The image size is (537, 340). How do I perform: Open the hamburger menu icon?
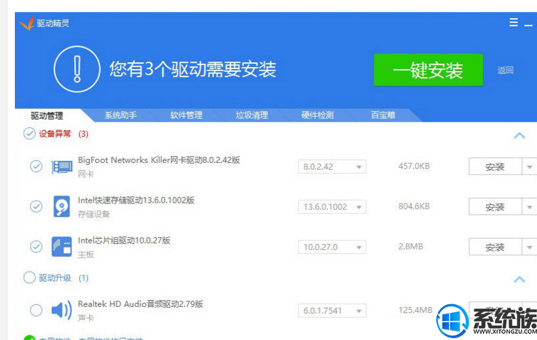513,22
